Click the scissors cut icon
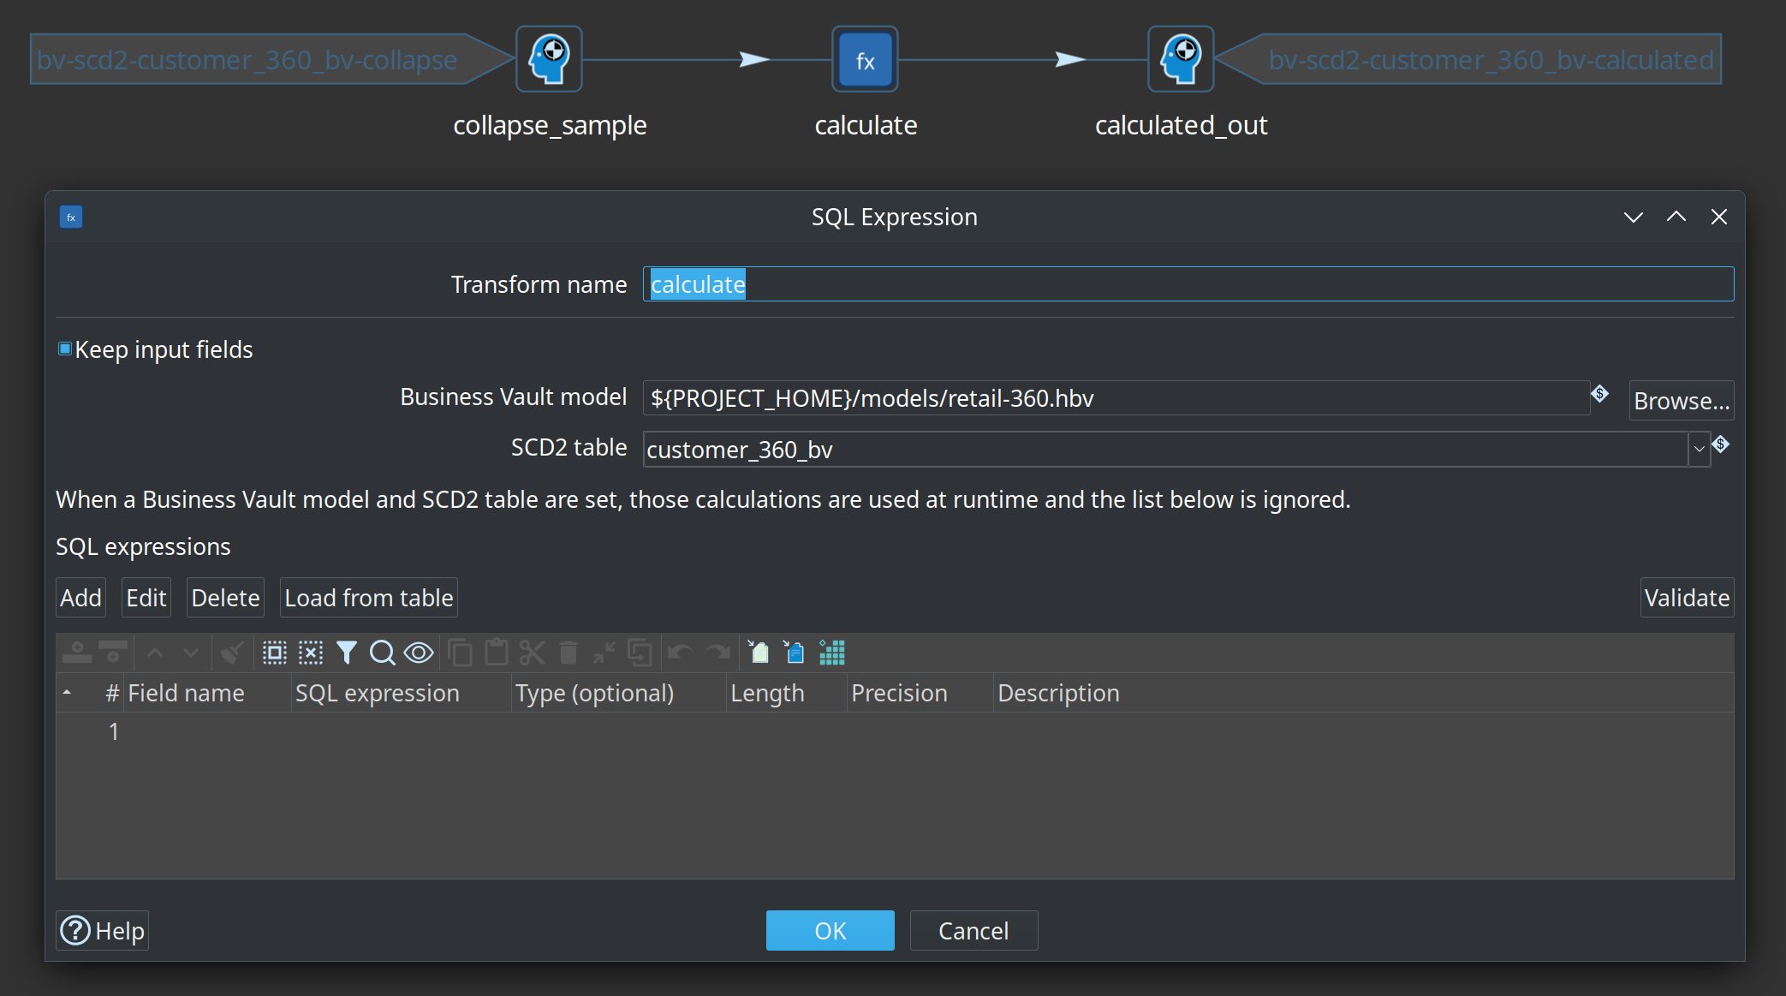Image resolution: width=1786 pixels, height=996 pixels. tap(533, 653)
